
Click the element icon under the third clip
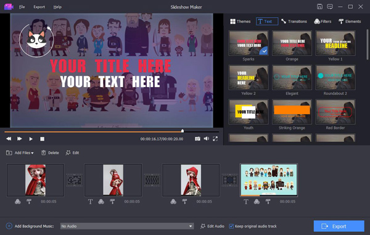click(x=184, y=202)
